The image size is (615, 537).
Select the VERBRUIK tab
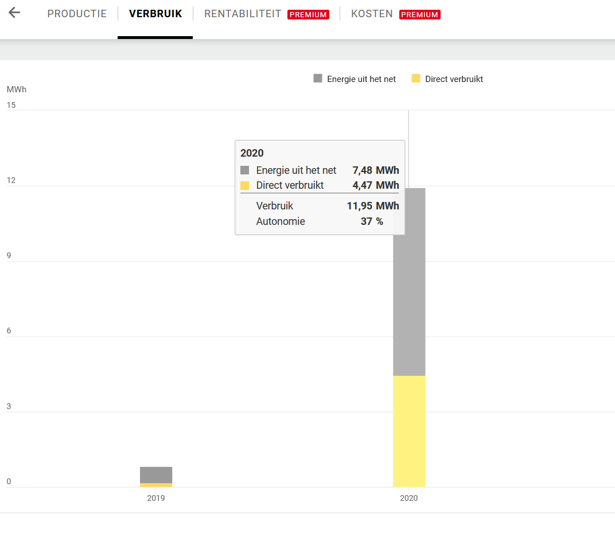coord(155,14)
